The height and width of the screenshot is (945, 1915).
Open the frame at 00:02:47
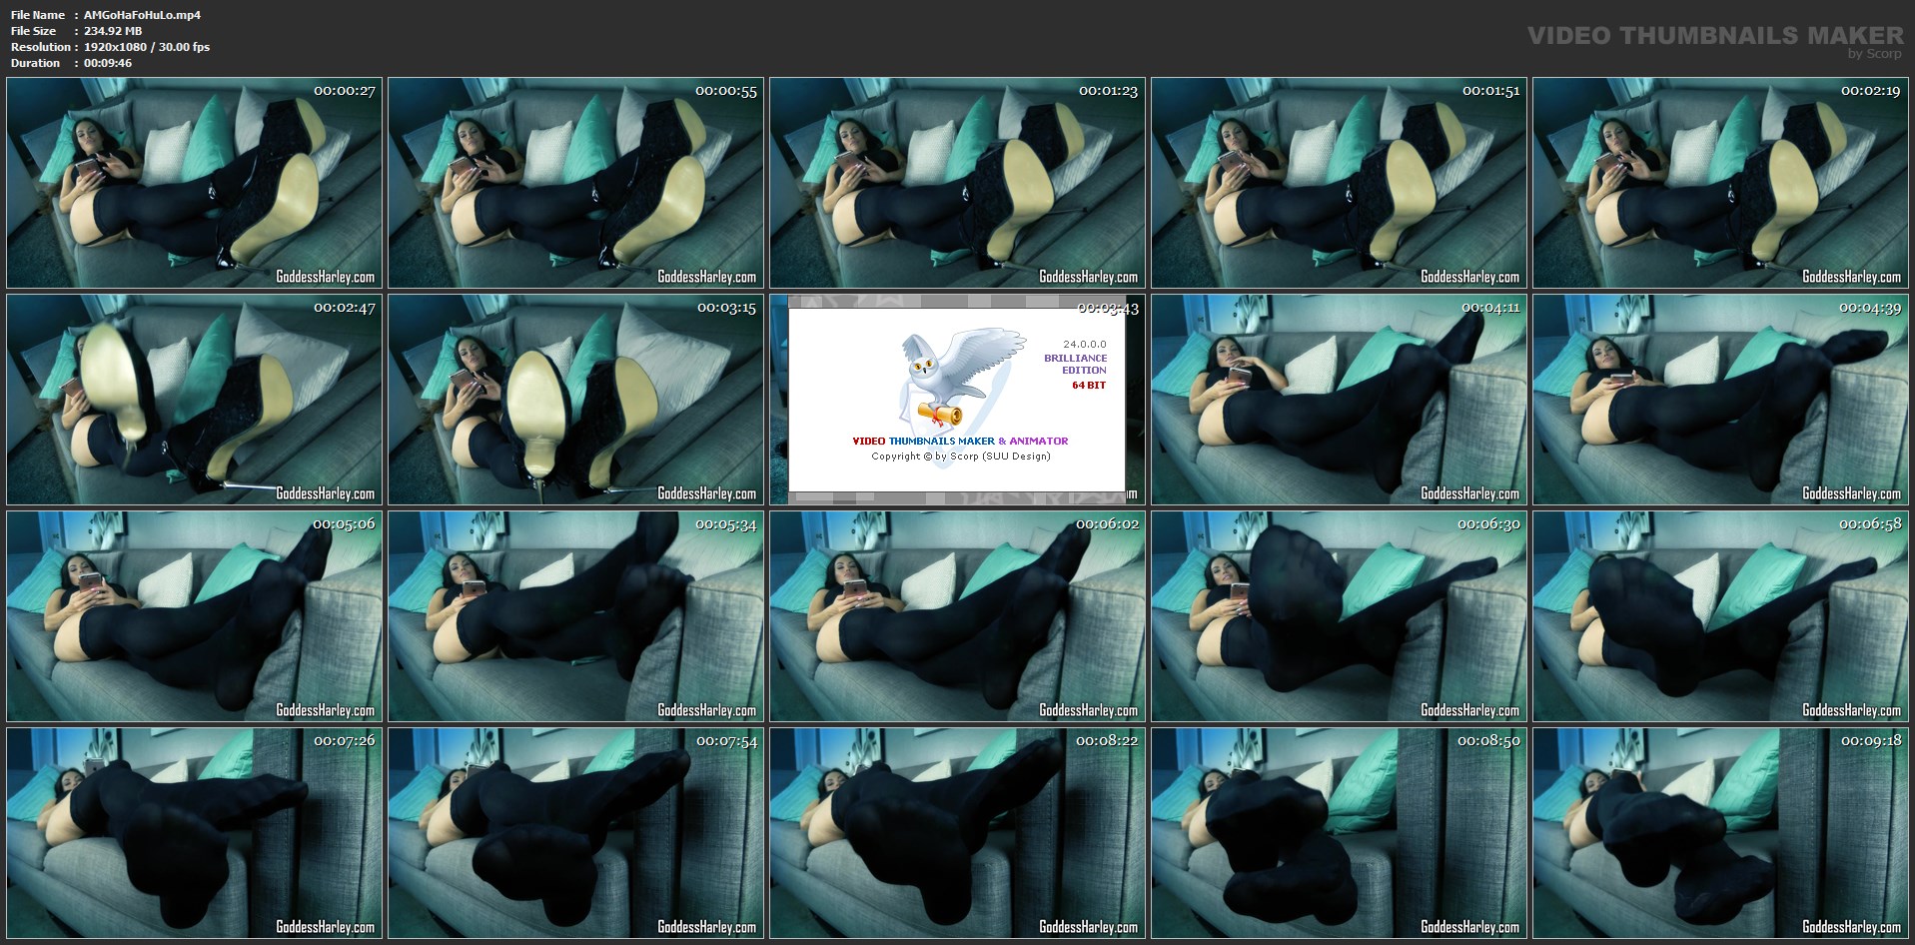195,400
